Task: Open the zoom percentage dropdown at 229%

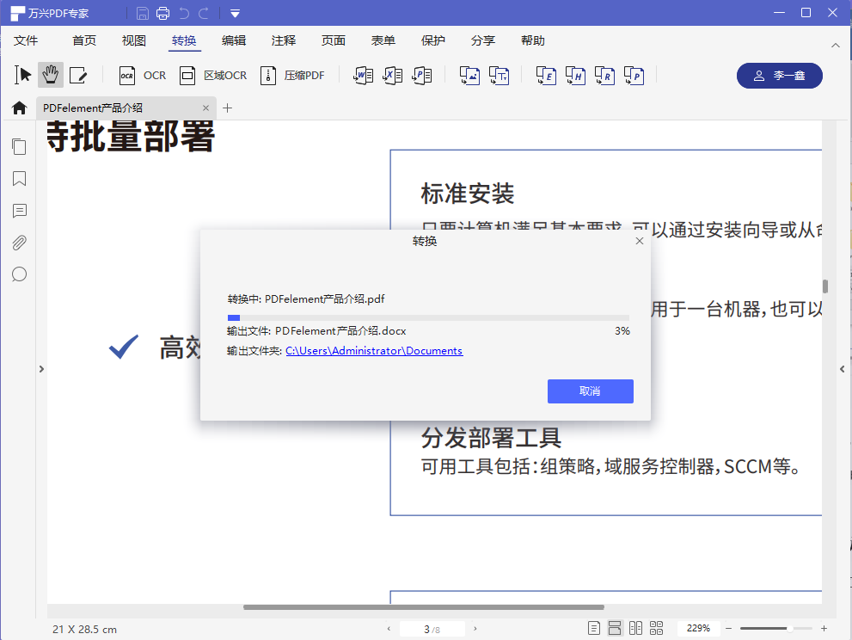Action: (698, 628)
